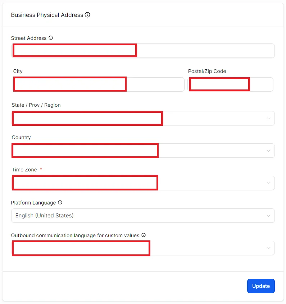Open Outbound communication language dropdown chevron
The height and width of the screenshot is (304, 286).
pyautogui.click(x=268, y=248)
